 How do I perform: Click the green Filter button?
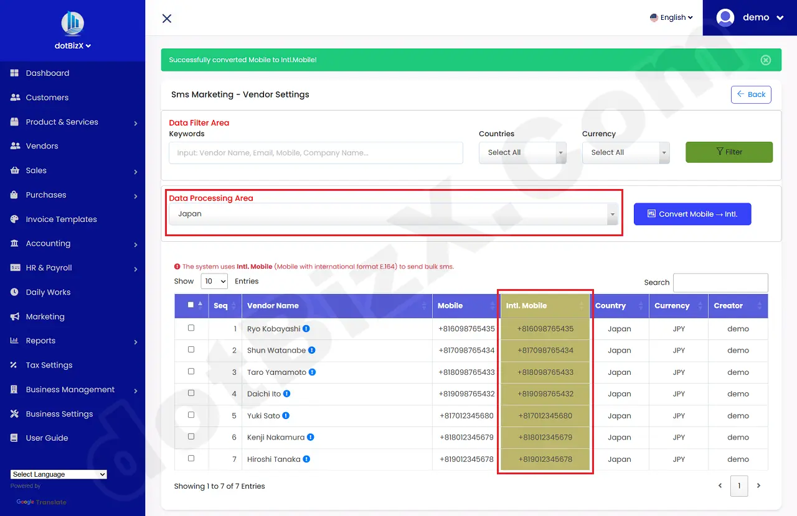point(729,152)
